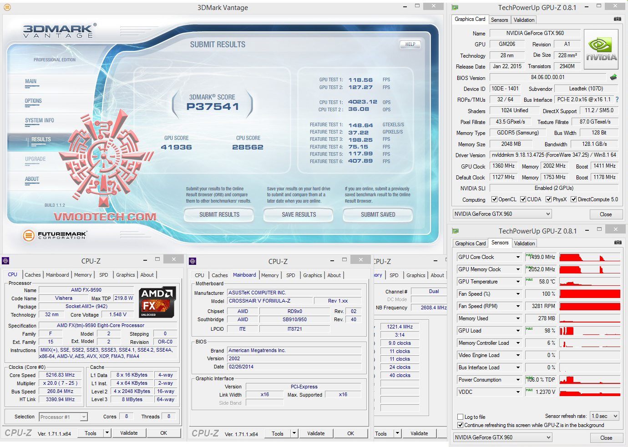Screen dimensions: 628x447
Task: Click the title bar icon of the CPU-Z processor window
Action: coord(5,261)
